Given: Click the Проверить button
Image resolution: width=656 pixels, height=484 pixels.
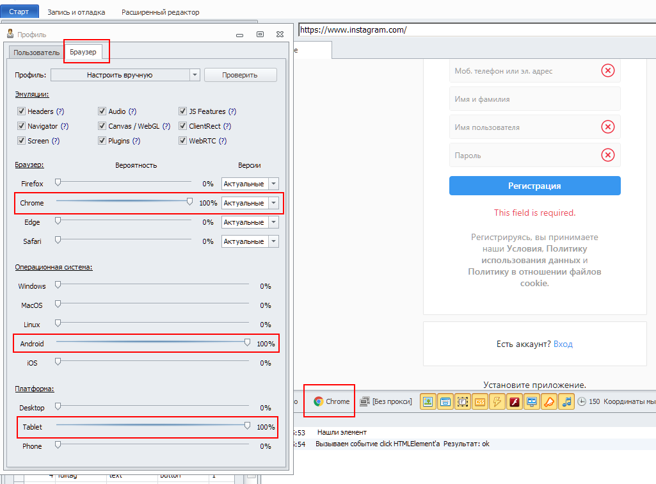Looking at the screenshot, I should (240, 75).
